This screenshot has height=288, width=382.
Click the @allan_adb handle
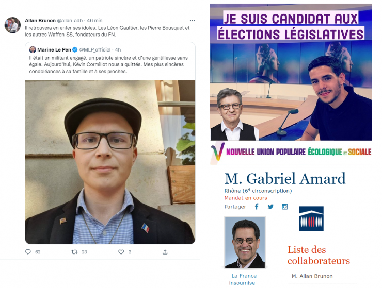point(70,21)
